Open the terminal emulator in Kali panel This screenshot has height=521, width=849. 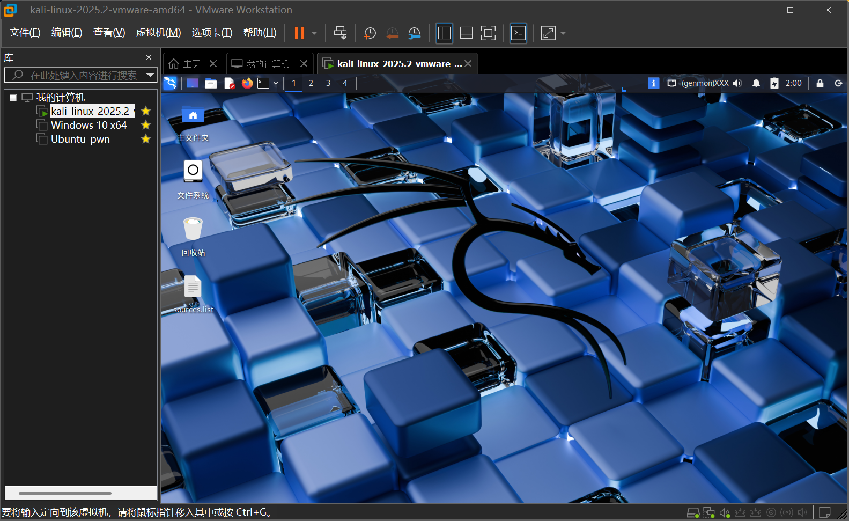[263, 83]
